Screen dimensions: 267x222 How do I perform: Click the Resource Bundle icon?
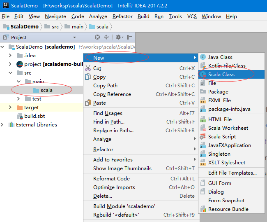pyautogui.click(x=203, y=209)
